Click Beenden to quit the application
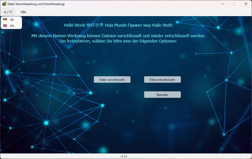252x159 pixels. [x=162, y=95]
